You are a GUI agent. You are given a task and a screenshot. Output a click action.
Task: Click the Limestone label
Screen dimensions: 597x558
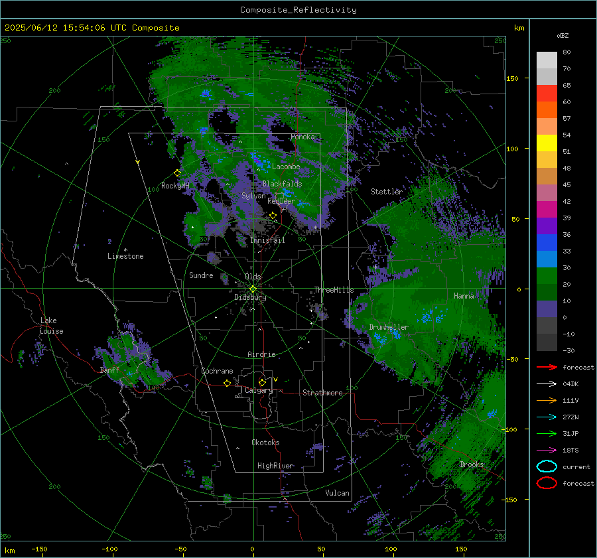tap(125, 256)
